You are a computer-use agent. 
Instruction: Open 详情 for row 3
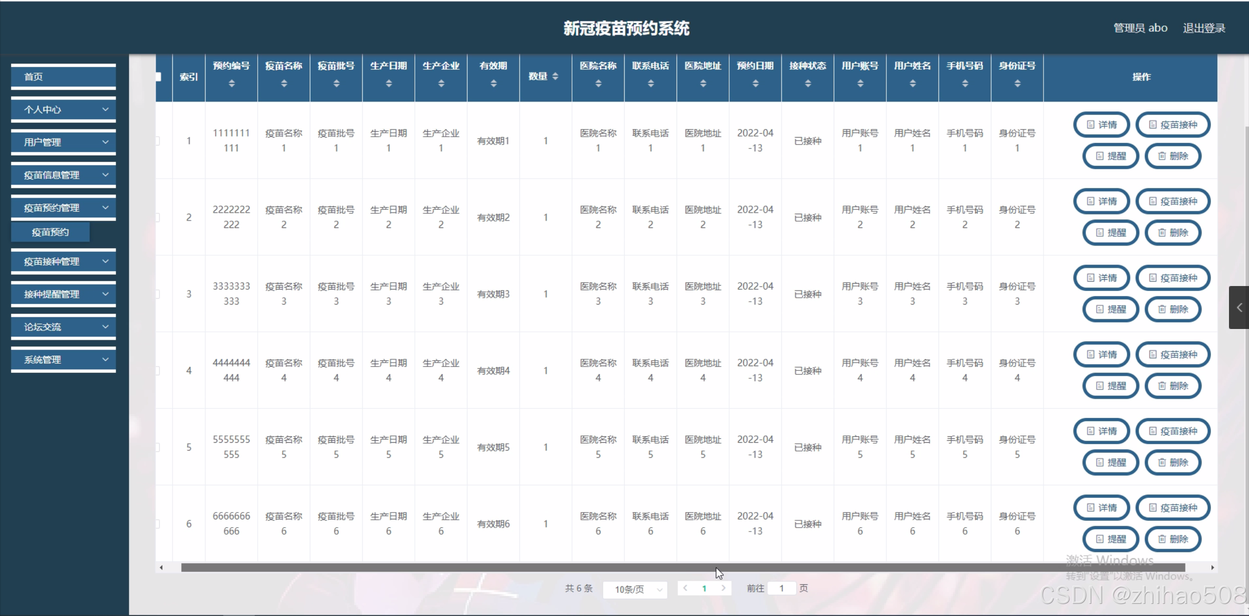tap(1102, 278)
